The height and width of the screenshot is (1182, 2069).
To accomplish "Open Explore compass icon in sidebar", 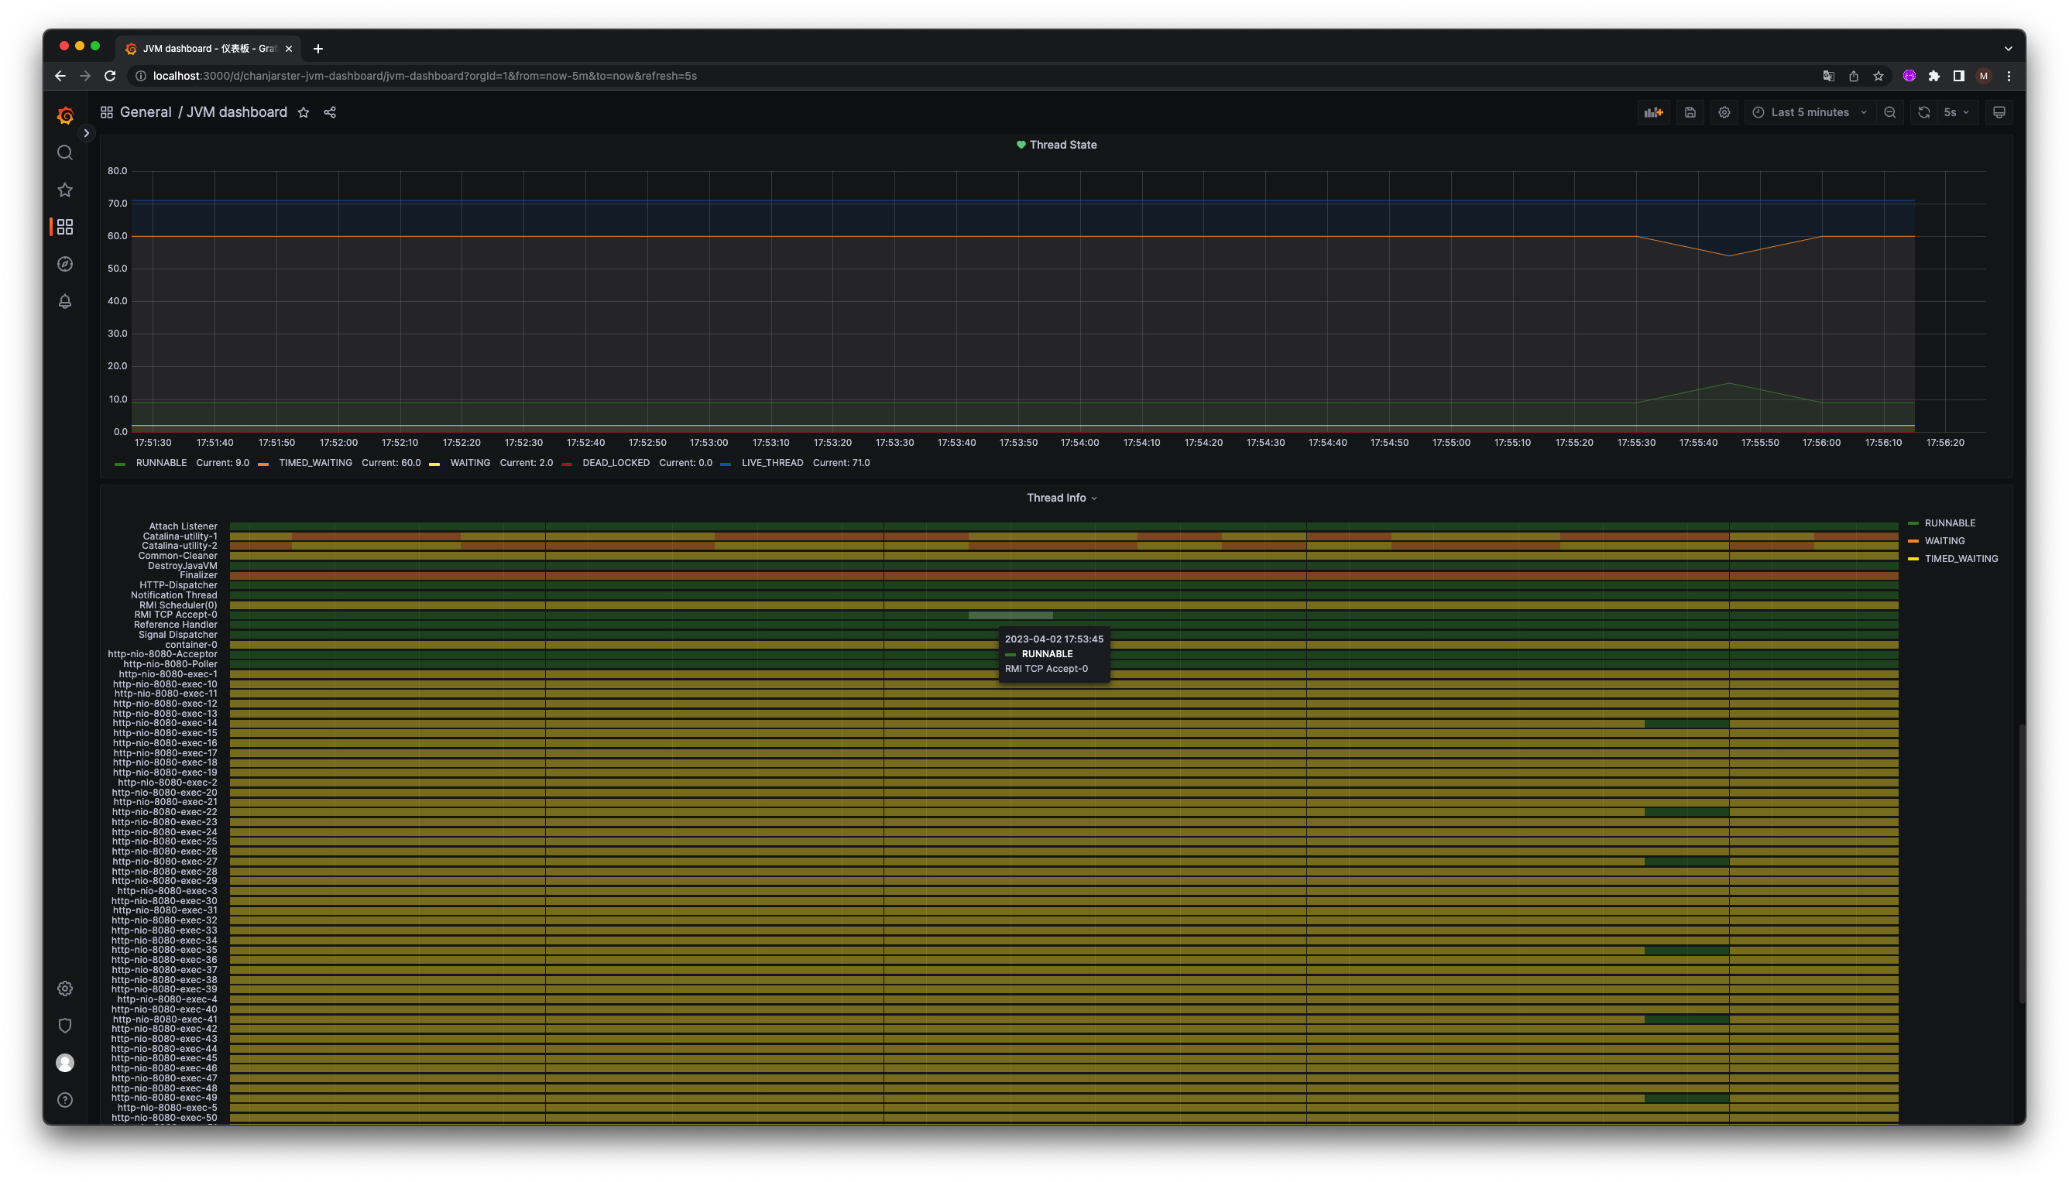I will pyautogui.click(x=65, y=264).
